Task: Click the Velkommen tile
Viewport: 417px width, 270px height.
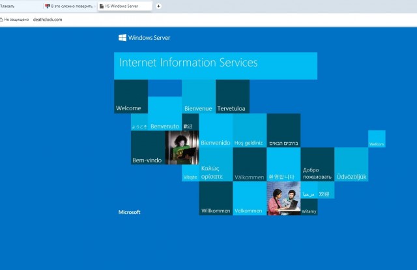Action: click(x=250, y=198)
